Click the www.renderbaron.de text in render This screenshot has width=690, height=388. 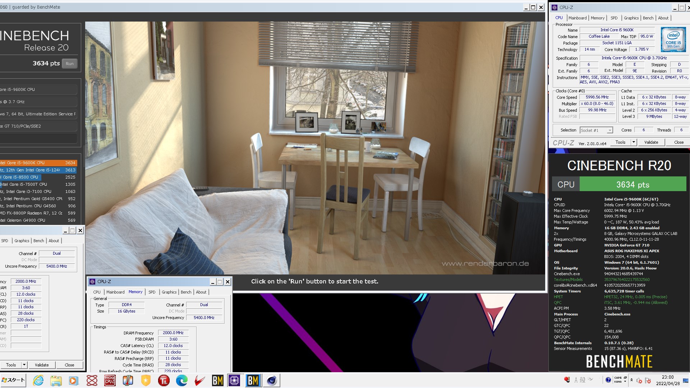[x=485, y=264]
